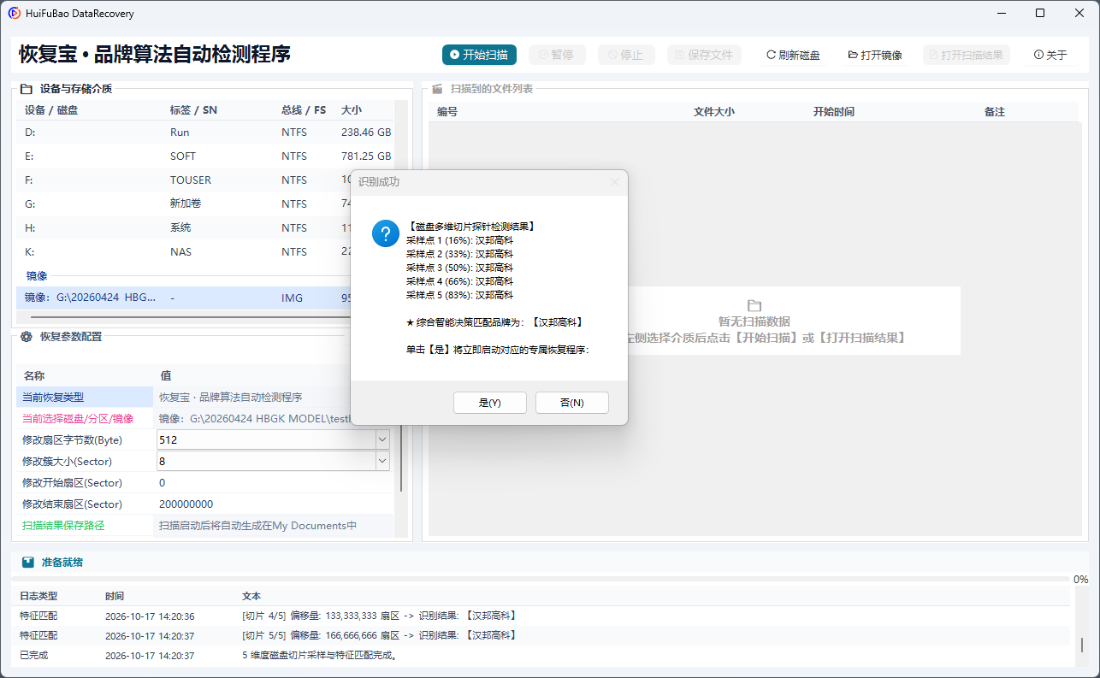Image resolution: width=1100 pixels, height=678 pixels.
Task: Select drive G: 新加卷 row
Action: click(184, 204)
